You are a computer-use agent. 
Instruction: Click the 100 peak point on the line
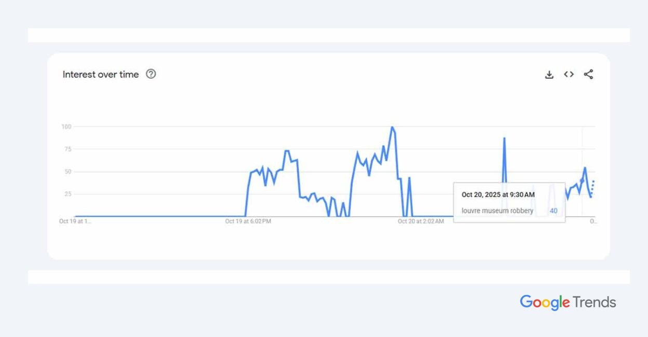tap(392, 127)
